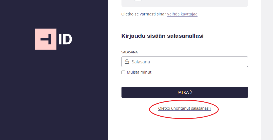Click the partially visible user avatar circle
The image size is (273, 140).
pyautogui.click(x=138, y=1)
